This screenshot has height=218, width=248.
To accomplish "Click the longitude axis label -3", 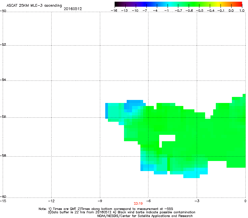I will [197, 201].
